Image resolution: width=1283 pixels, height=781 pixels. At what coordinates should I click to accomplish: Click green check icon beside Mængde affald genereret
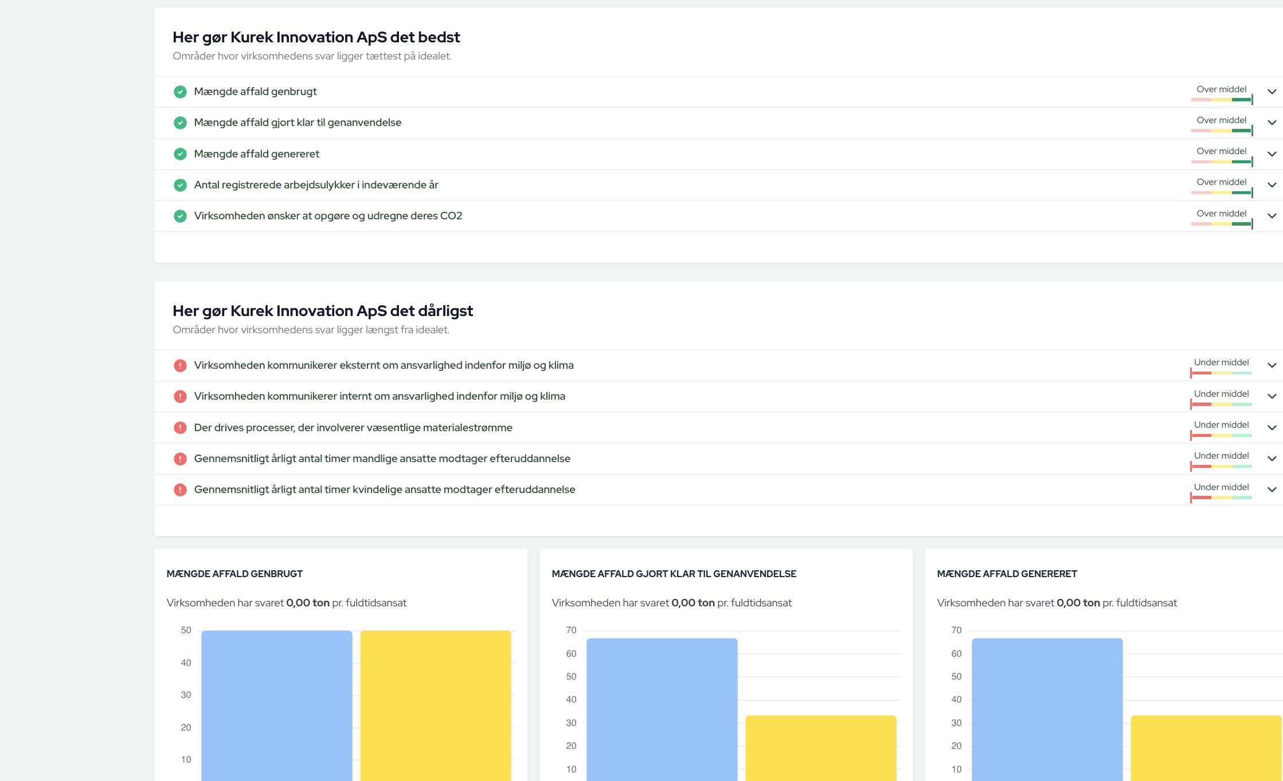pos(180,154)
